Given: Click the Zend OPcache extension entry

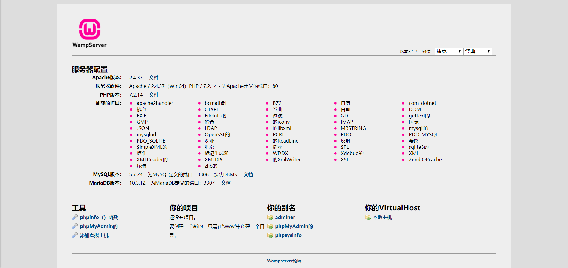Looking at the screenshot, I should (425, 160).
